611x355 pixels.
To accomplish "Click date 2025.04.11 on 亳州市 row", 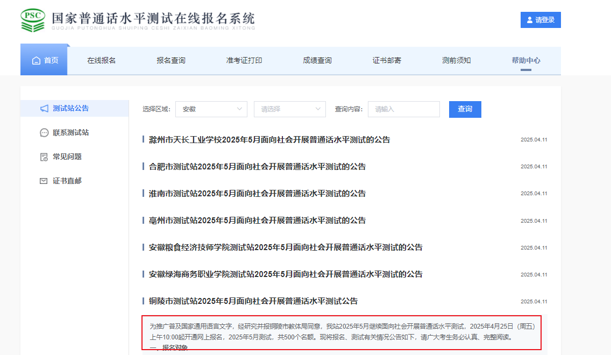I will (534, 221).
